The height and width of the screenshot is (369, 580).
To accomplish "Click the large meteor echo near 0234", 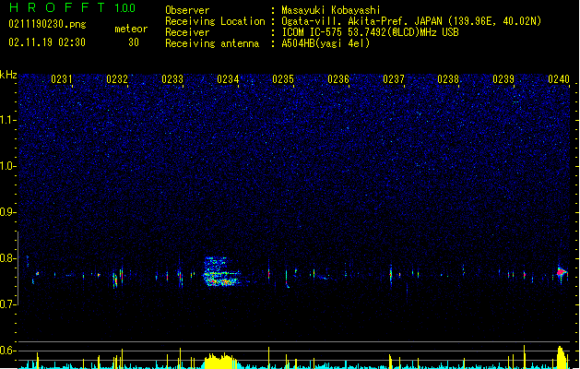I will [222, 272].
